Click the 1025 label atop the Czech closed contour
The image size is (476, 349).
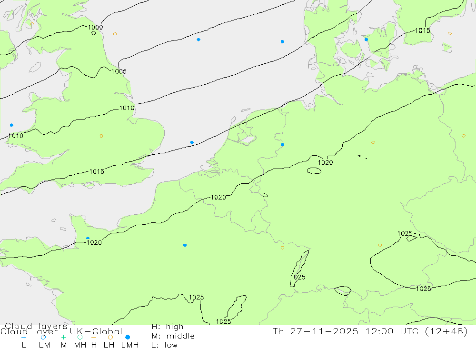(x=405, y=233)
